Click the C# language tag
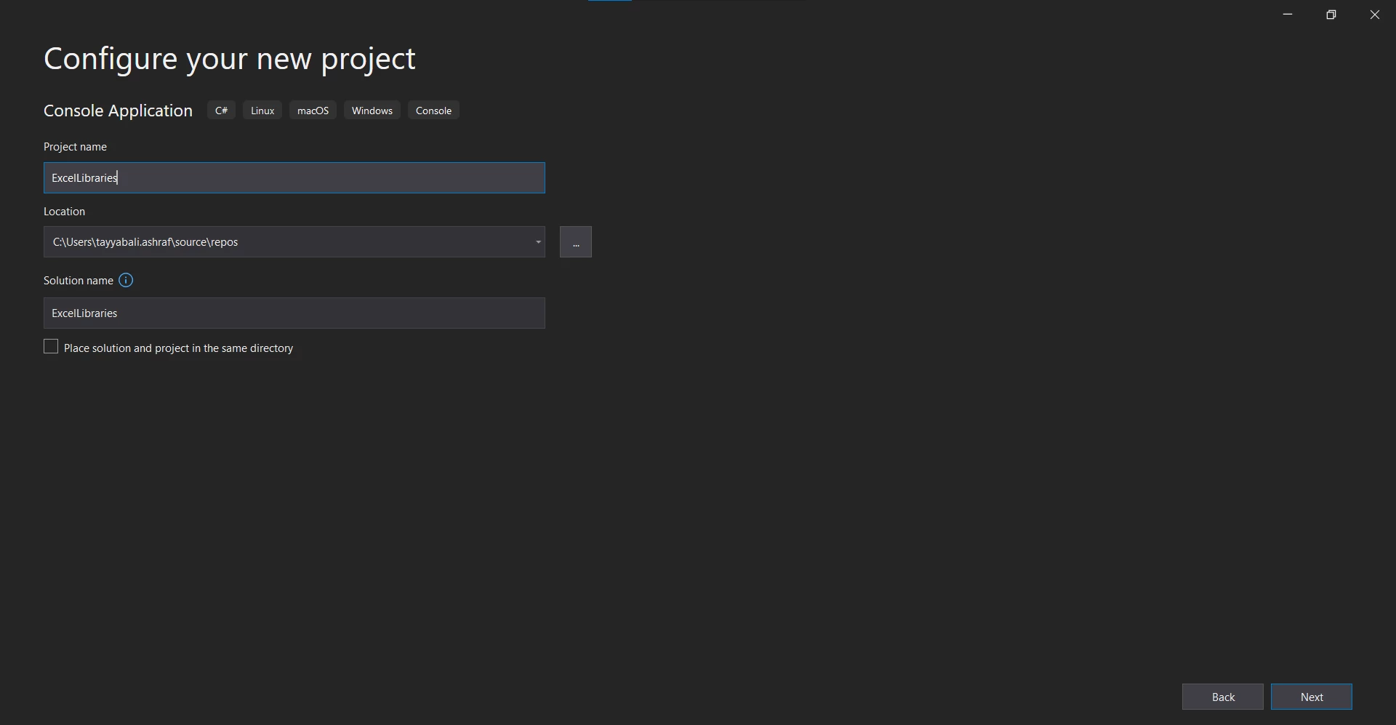The image size is (1396, 725). point(221,111)
